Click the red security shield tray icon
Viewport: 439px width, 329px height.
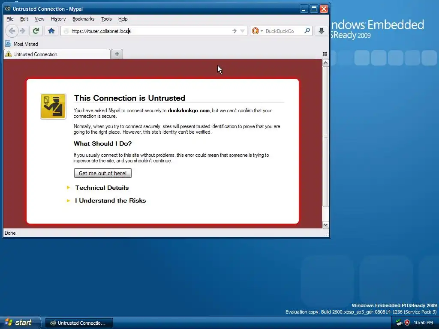click(x=407, y=323)
